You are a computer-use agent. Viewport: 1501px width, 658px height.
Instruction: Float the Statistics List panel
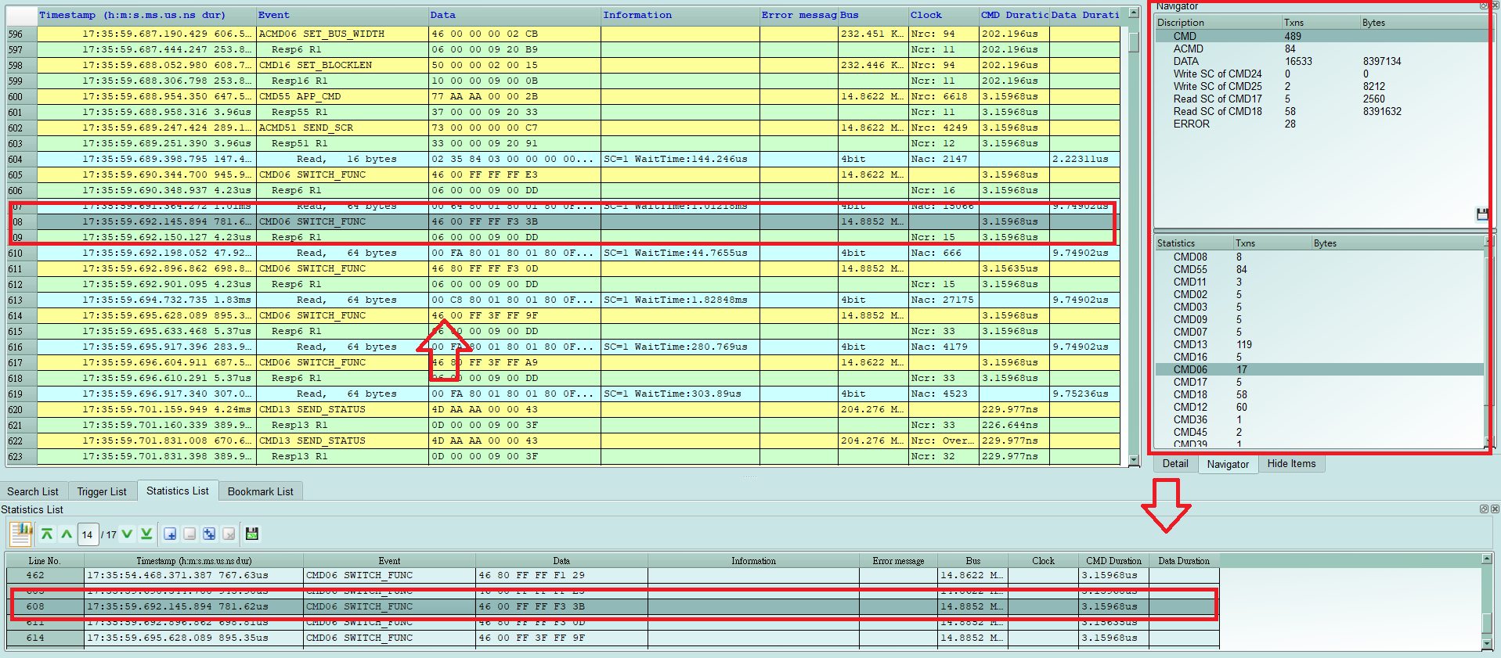click(1483, 509)
